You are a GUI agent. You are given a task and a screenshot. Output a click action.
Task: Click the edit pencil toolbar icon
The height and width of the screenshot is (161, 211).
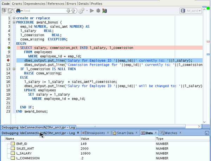coord(11,11)
